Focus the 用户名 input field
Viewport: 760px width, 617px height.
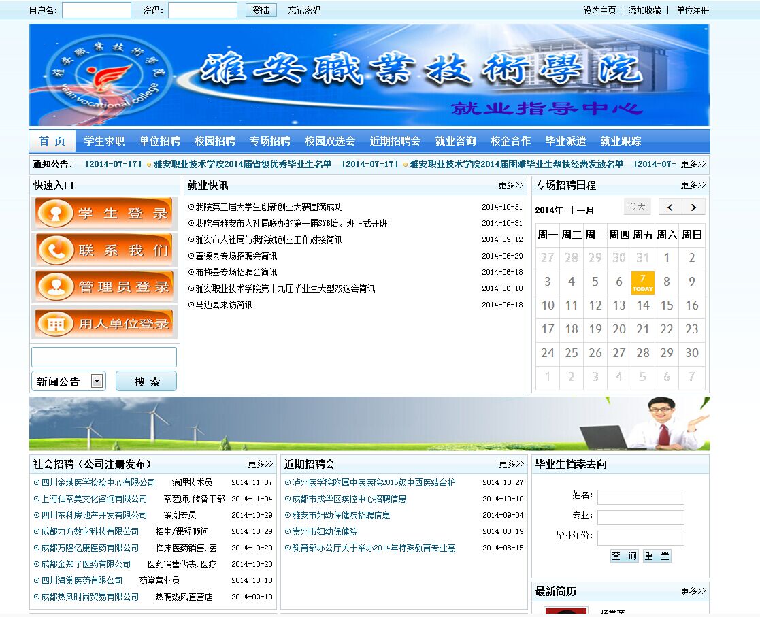pos(97,10)
